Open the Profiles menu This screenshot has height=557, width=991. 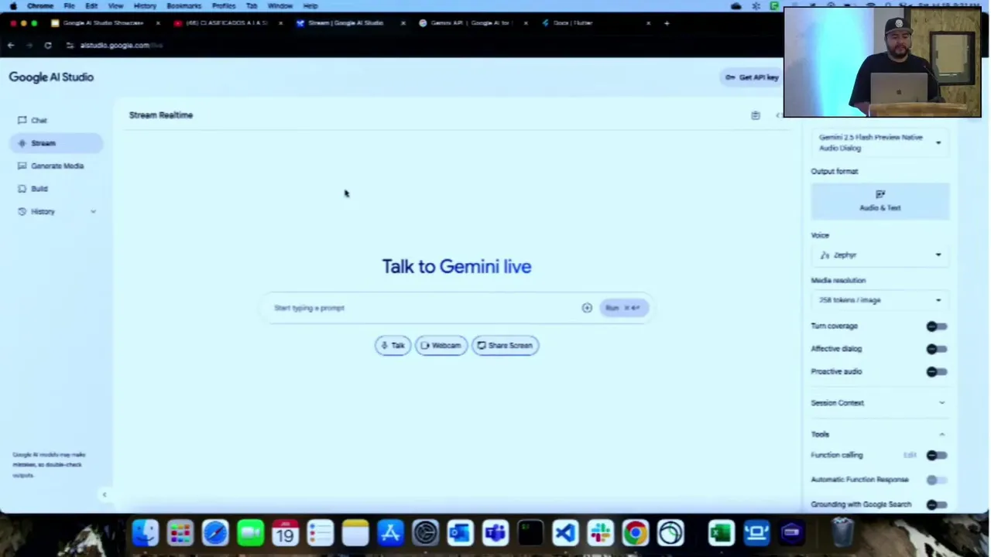(224, 6)
